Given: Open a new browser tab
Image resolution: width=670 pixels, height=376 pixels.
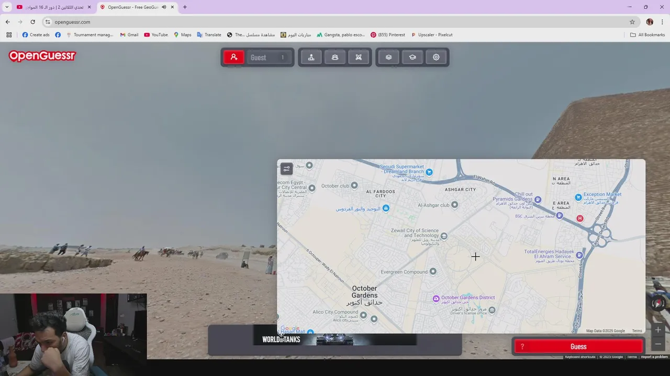Looking at the screenshot, I should pyautogui.click(x=185, y=7).
